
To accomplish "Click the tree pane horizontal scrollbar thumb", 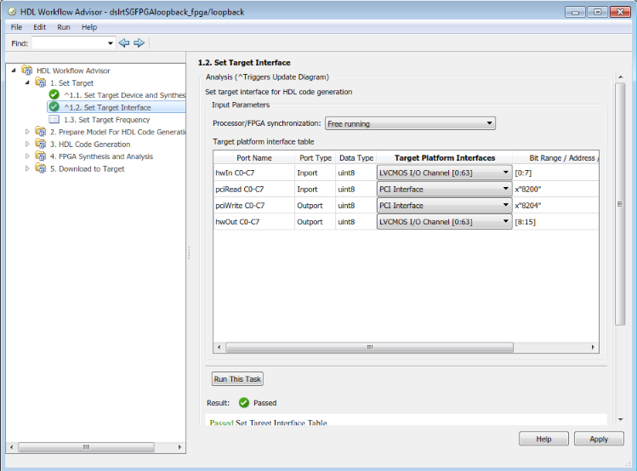I will coord(86,447).
